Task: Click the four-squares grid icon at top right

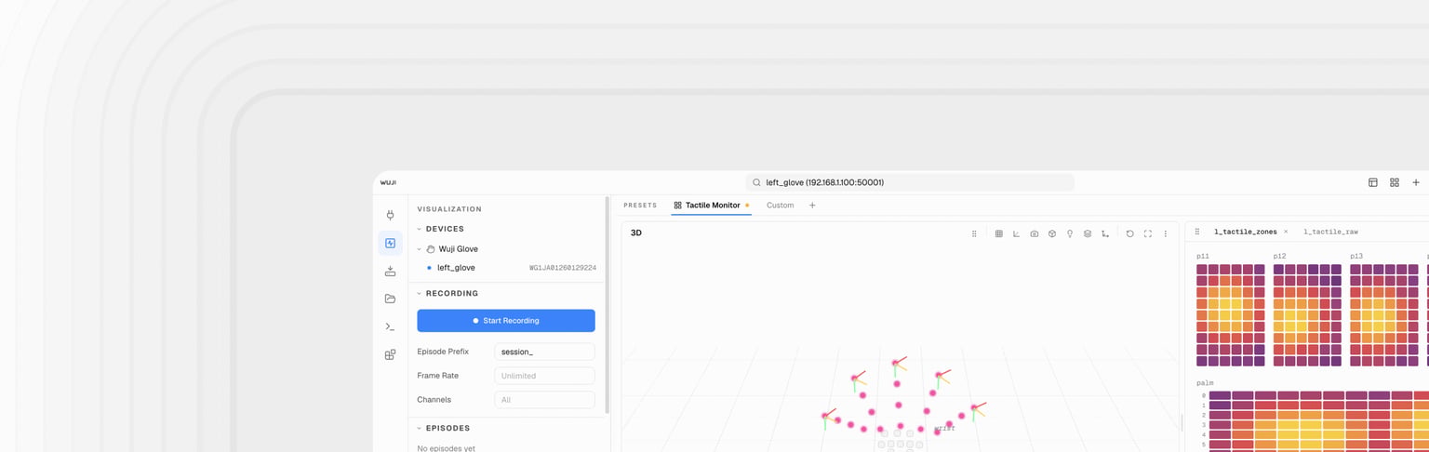Action: pyautogui.click(x=1395, y=182)
